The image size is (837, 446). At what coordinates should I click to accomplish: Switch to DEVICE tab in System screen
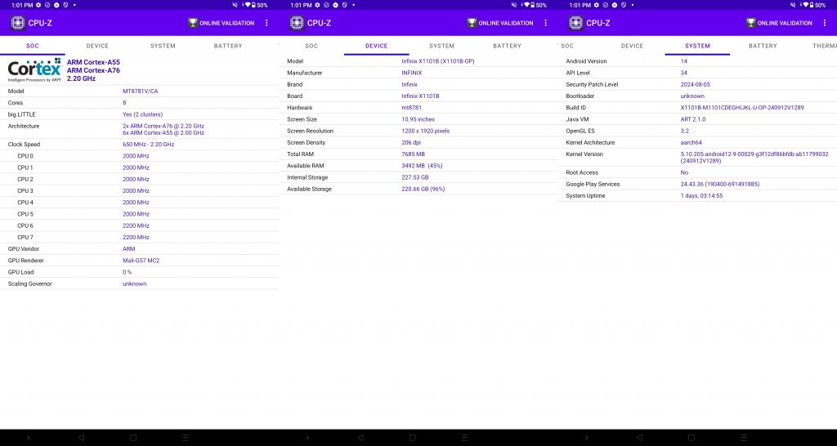tap(632, 46)
